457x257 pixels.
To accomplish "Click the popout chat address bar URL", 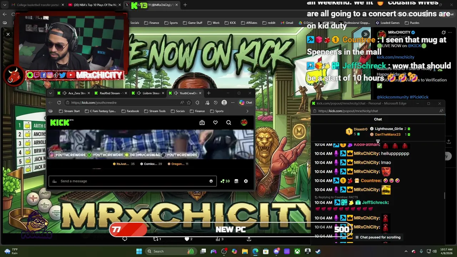I will [x=348, y=111].
